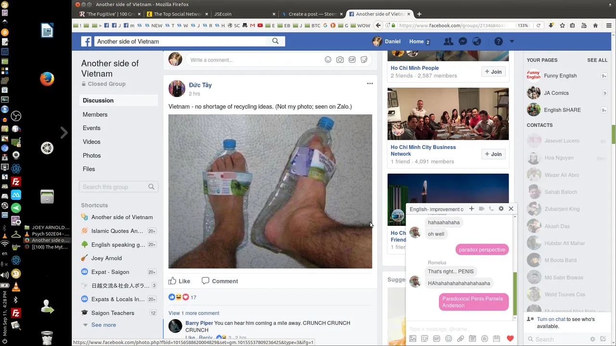Open the Events section of the group

pos(91,128)
